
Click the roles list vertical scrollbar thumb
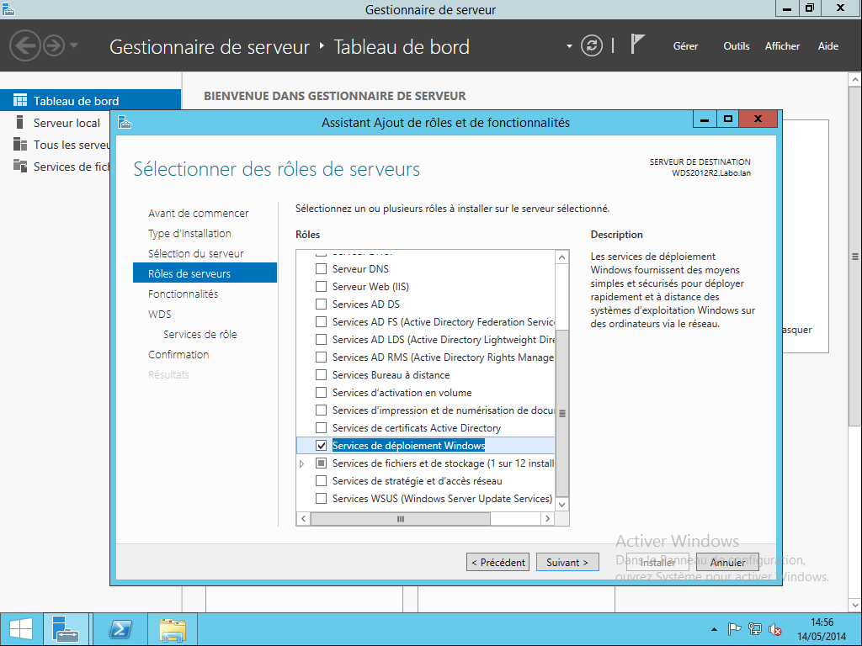[x=561, y=413]
